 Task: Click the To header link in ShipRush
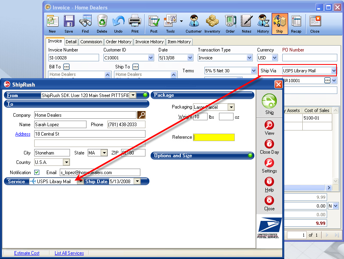coord(10,104)
